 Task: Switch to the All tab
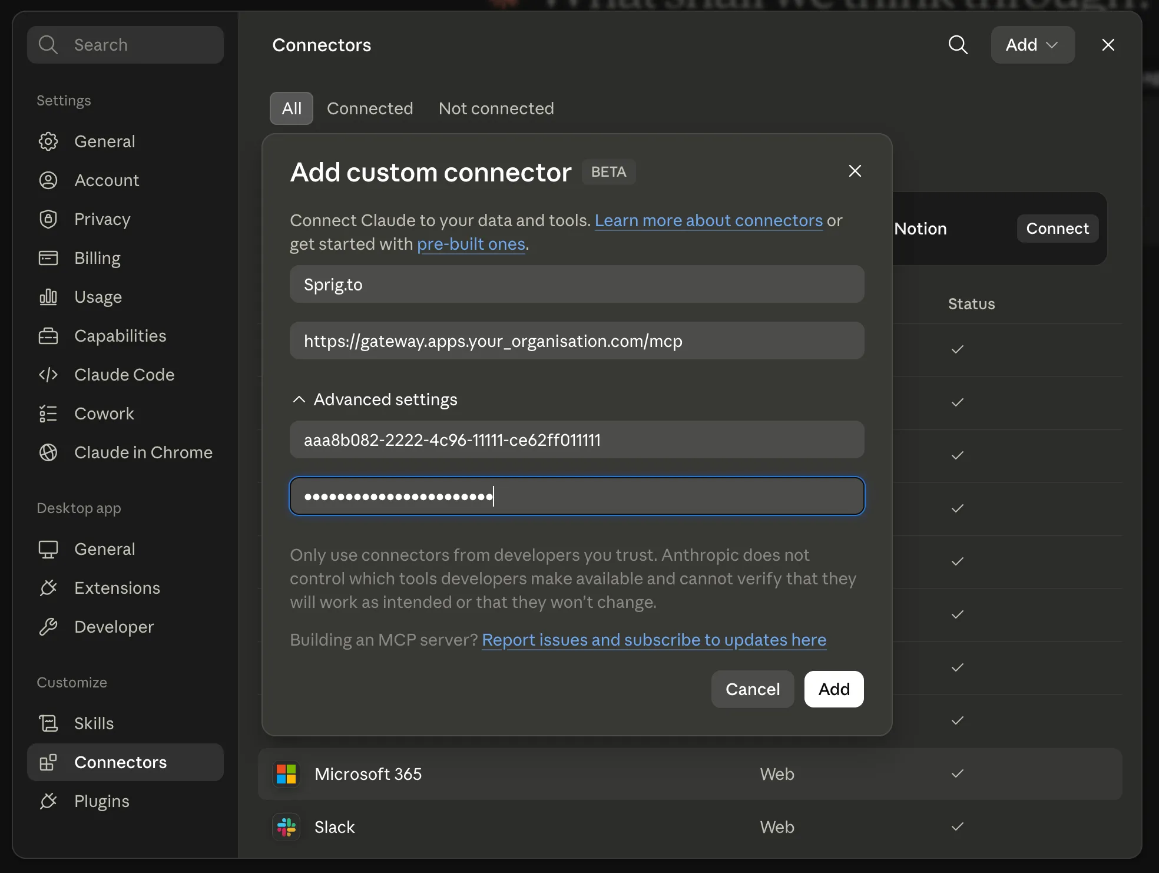tap(292, 108)
